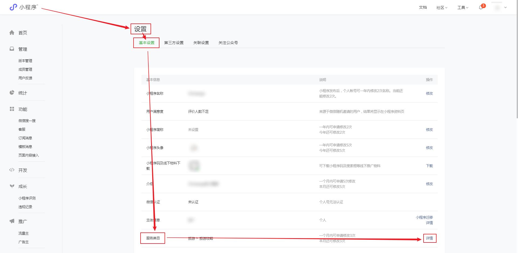The width and height of the screenshot is (518, 253).
Task: Switch to the 关联设置 tab
Action: tap(201, 43)
